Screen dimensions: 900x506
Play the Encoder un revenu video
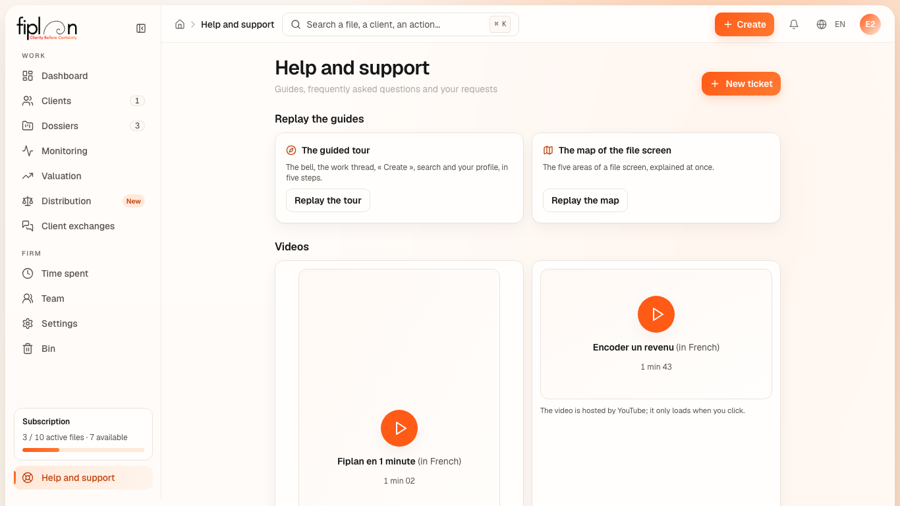click(656, 314)
